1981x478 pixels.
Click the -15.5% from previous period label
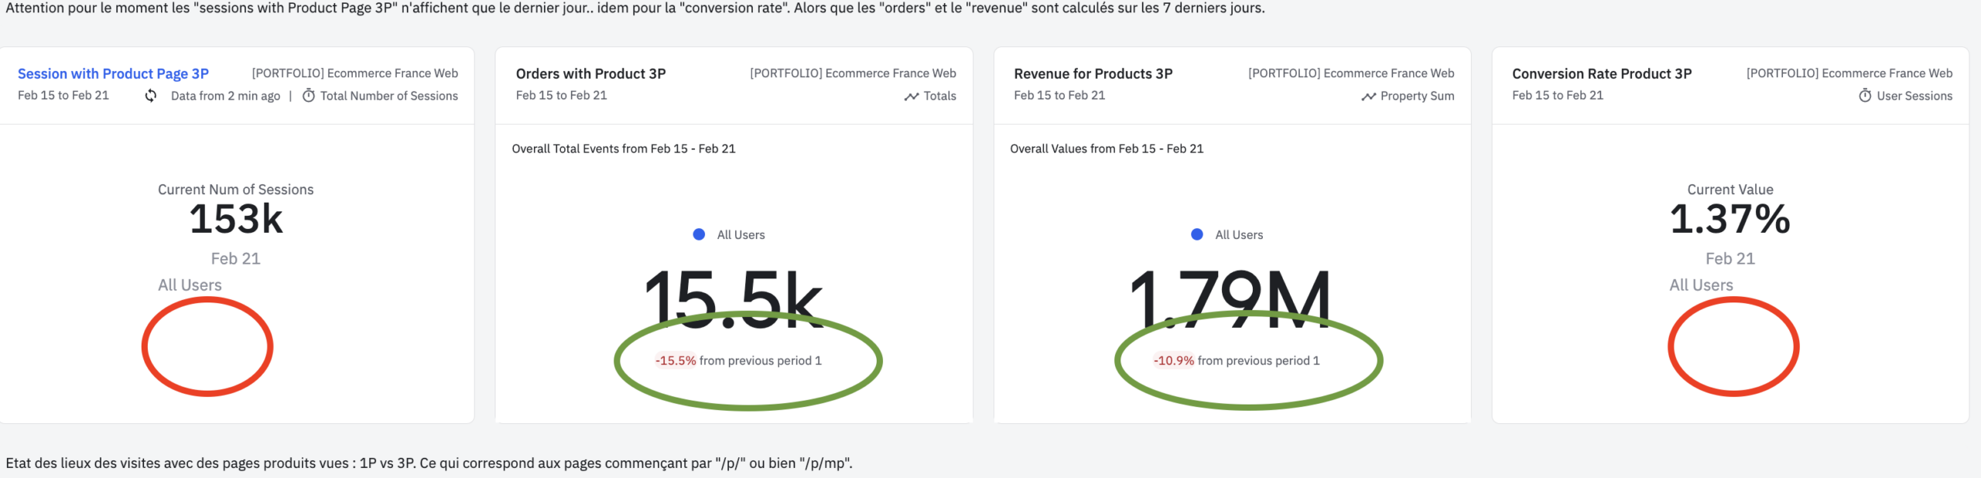[738, 360]
